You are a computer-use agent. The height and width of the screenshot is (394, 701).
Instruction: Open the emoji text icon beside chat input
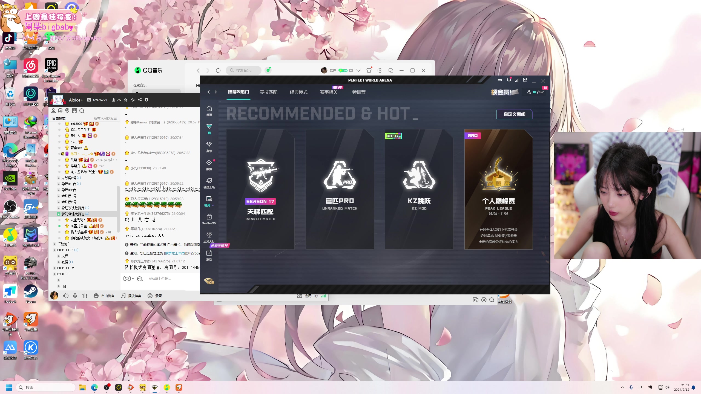click(x=140, y=279)
